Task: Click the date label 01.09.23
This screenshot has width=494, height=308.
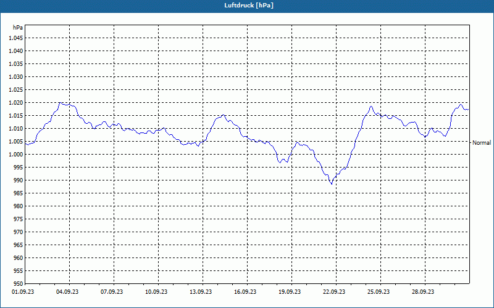Action: coord(23,292)
